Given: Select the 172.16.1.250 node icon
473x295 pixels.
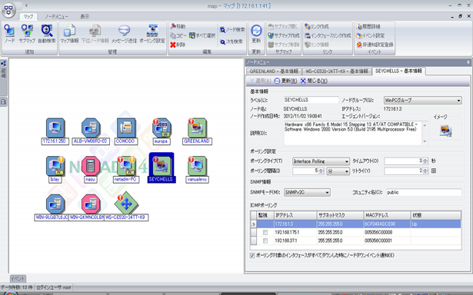Looking at the screenshot, I should point(55,128).
